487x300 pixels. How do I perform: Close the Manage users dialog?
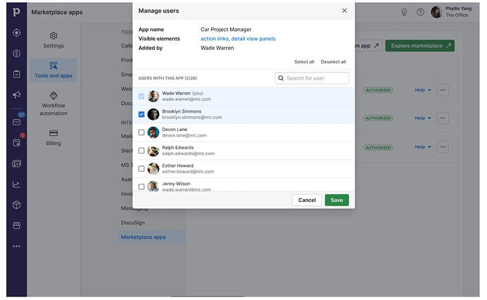[344, 11]
